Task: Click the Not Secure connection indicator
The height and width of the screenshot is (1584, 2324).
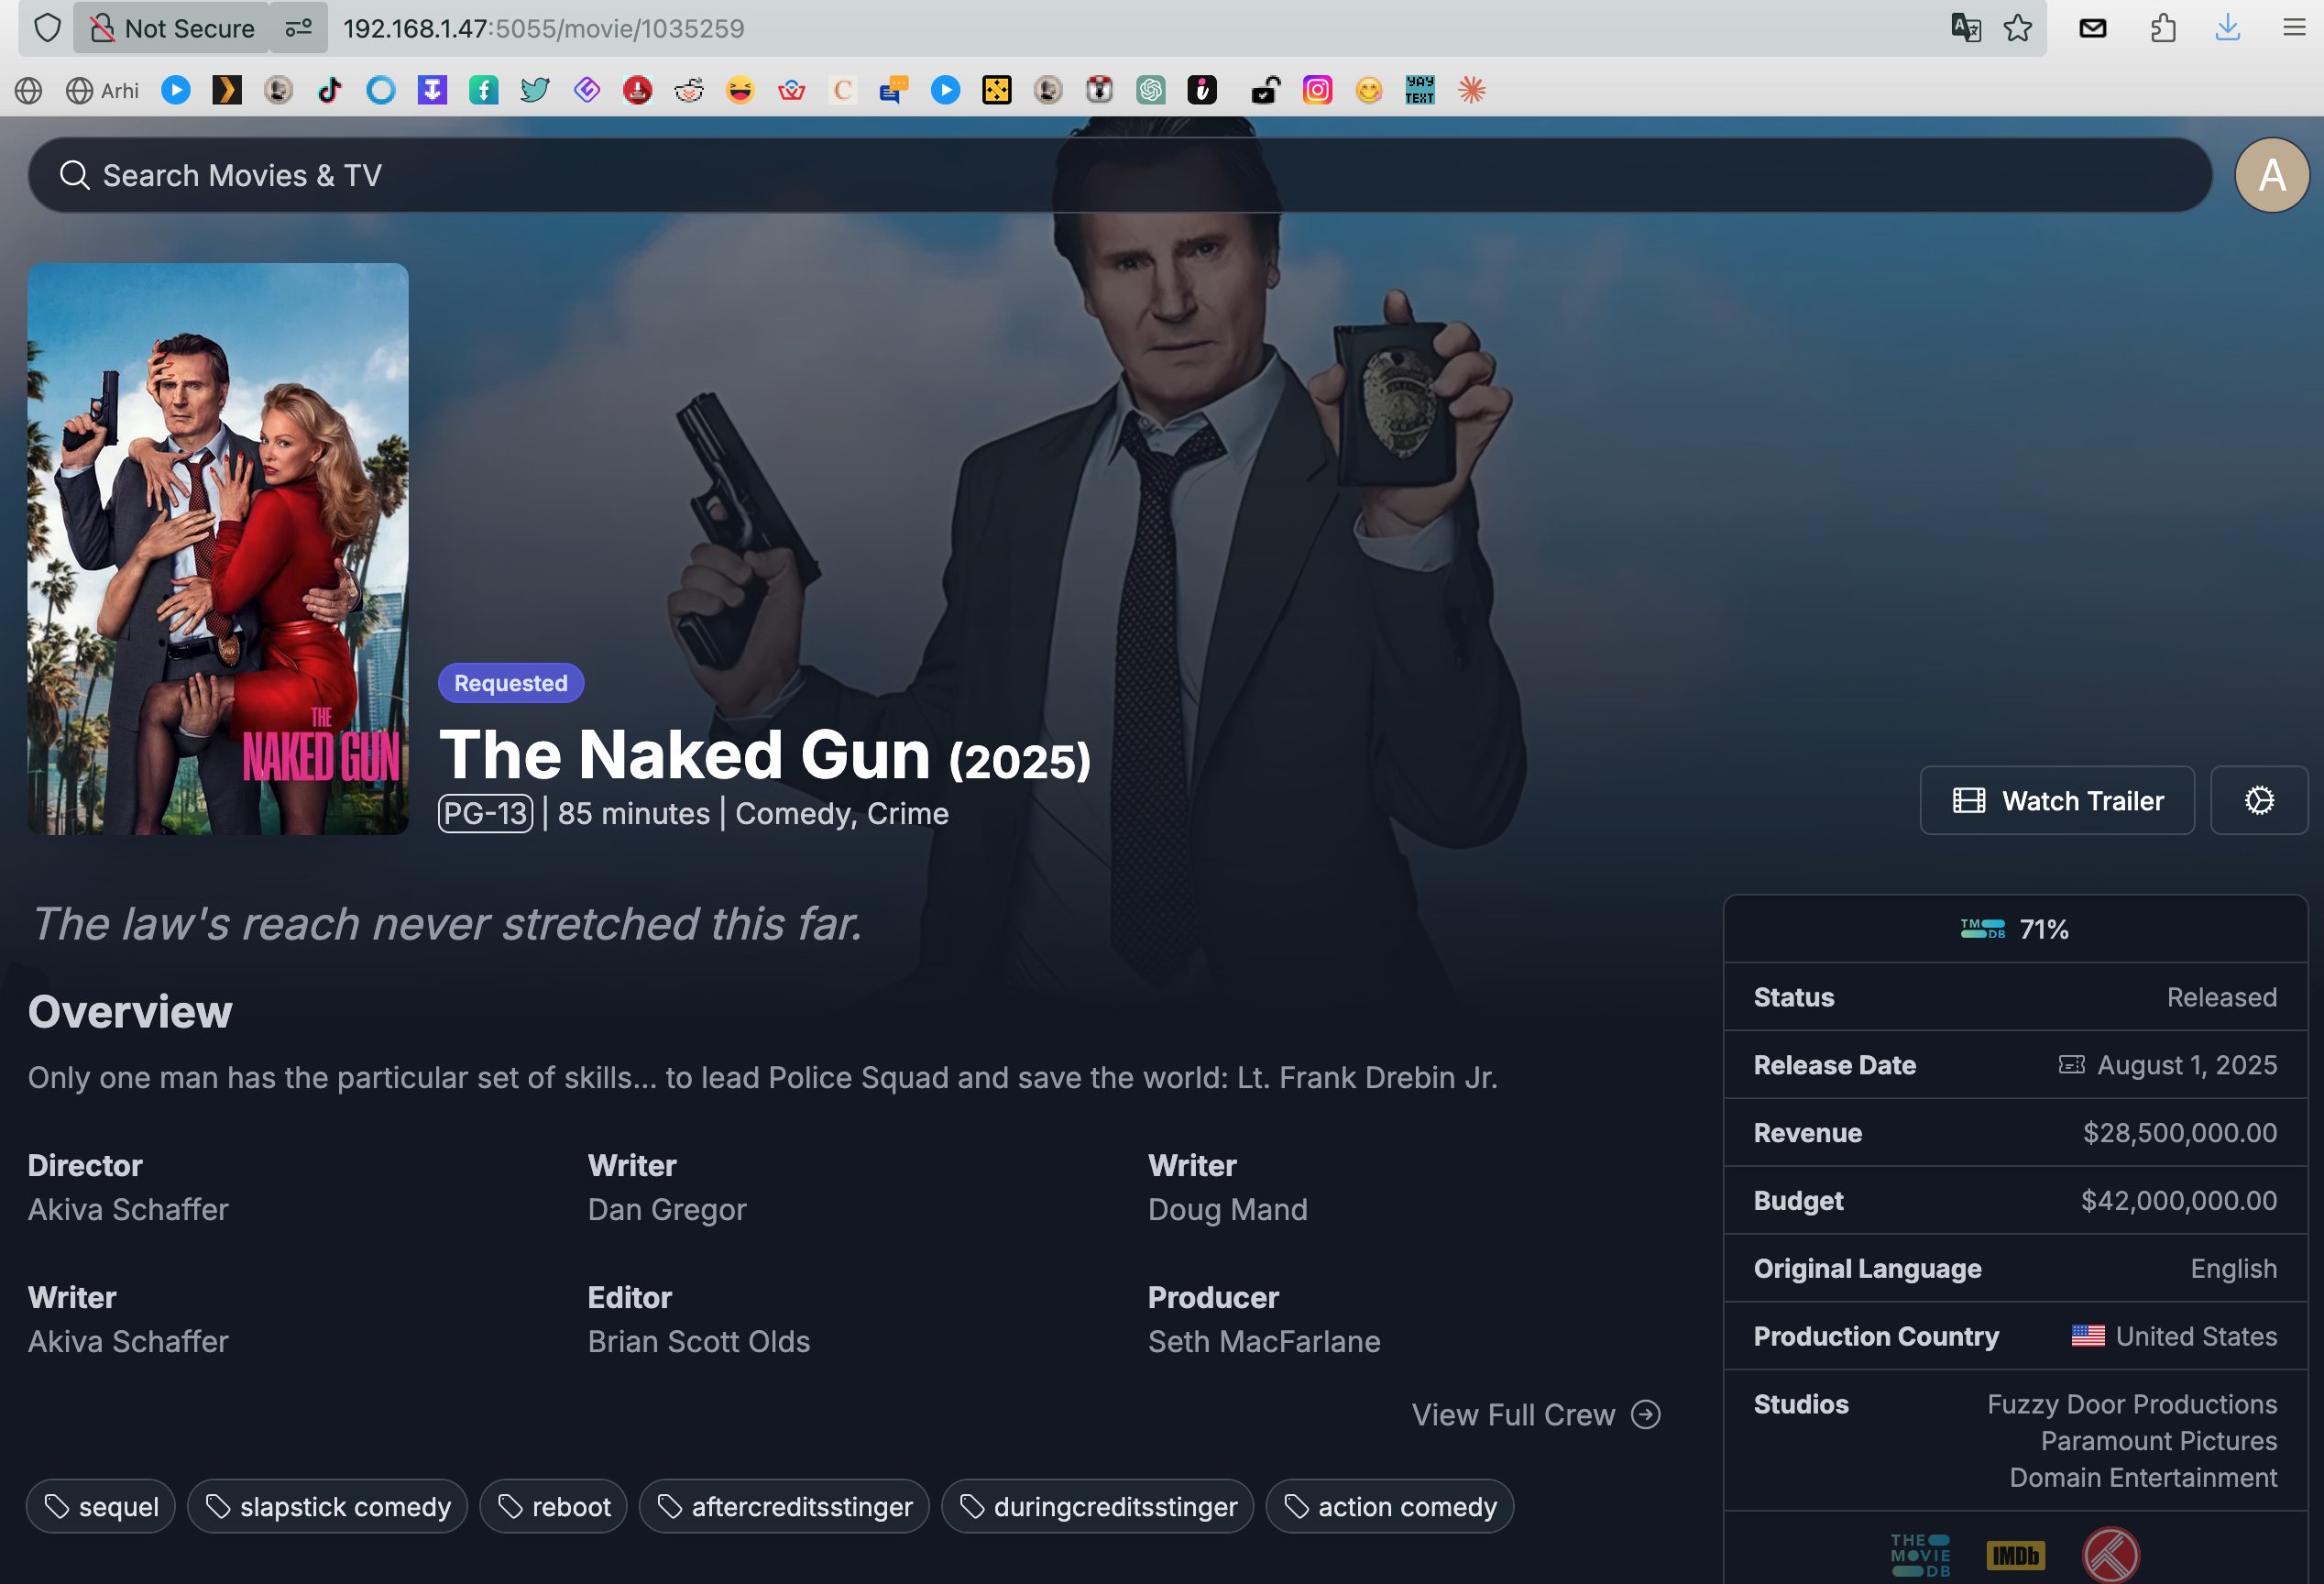Action: point(172,28)
